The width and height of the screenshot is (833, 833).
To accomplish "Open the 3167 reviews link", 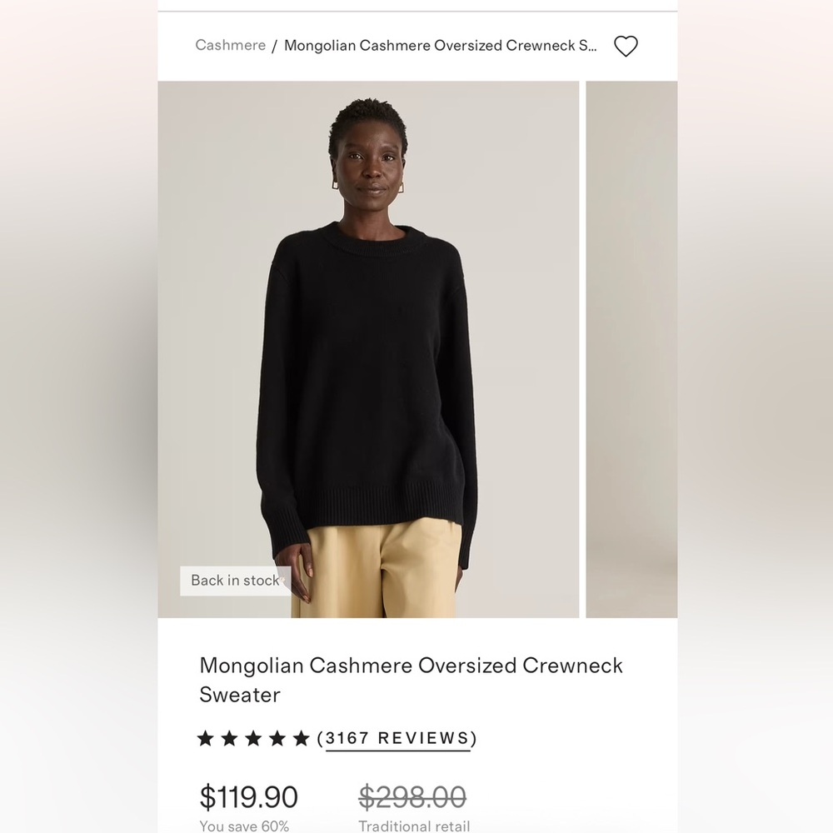I will [x=398, y=738].
